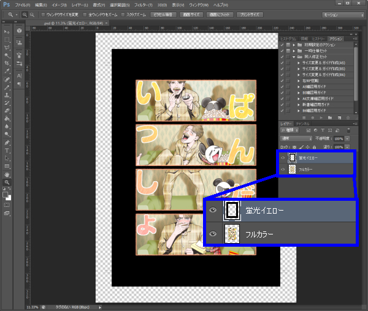Screen dimensions: 368x311
Task: Open the Character panel icon
Action: pyautogui.click(x=19, y=76)
